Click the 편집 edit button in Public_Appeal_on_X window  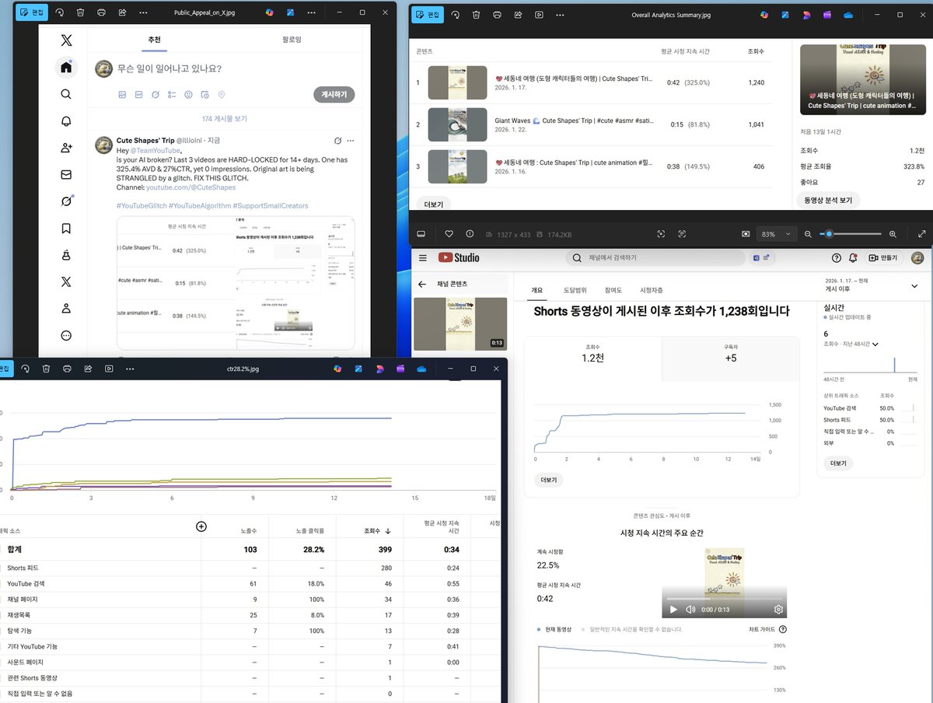coord(32,13)
